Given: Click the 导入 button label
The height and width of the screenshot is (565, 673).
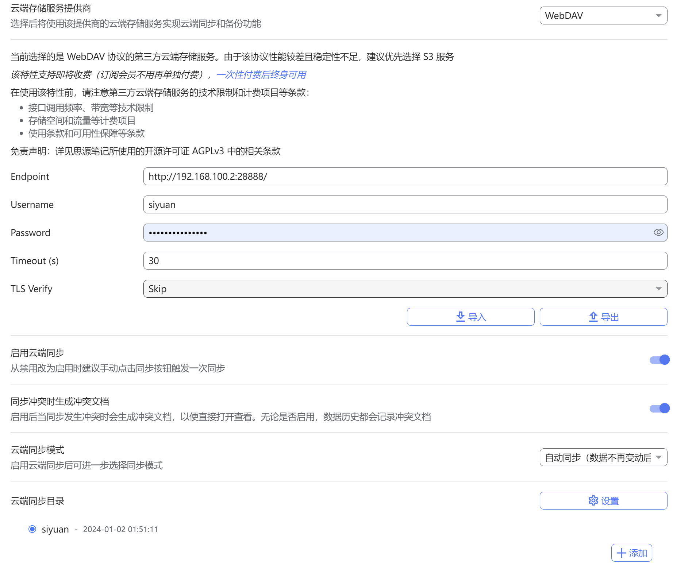Looking at the screenshot, I should [x=477, y=317].
